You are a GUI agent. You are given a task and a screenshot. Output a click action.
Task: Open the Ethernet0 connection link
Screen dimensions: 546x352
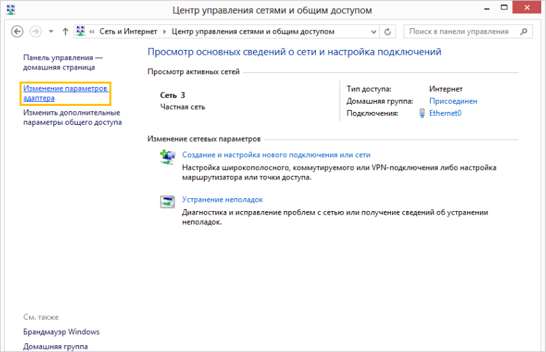pos(445,113)
